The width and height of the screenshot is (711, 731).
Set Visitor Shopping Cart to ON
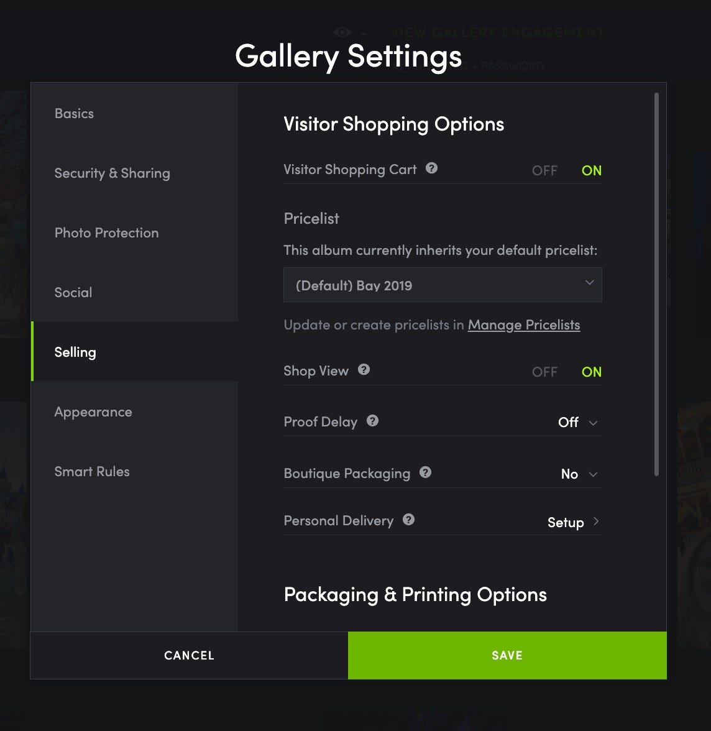pyautogui.click(x=591, y=170)
